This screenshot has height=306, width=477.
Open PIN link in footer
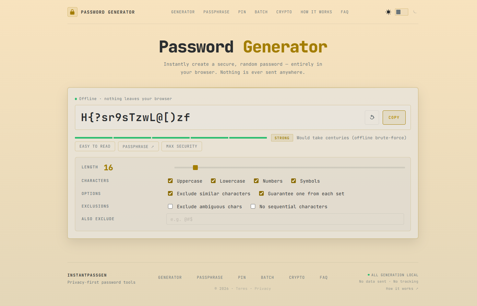(x=242, y=278)
